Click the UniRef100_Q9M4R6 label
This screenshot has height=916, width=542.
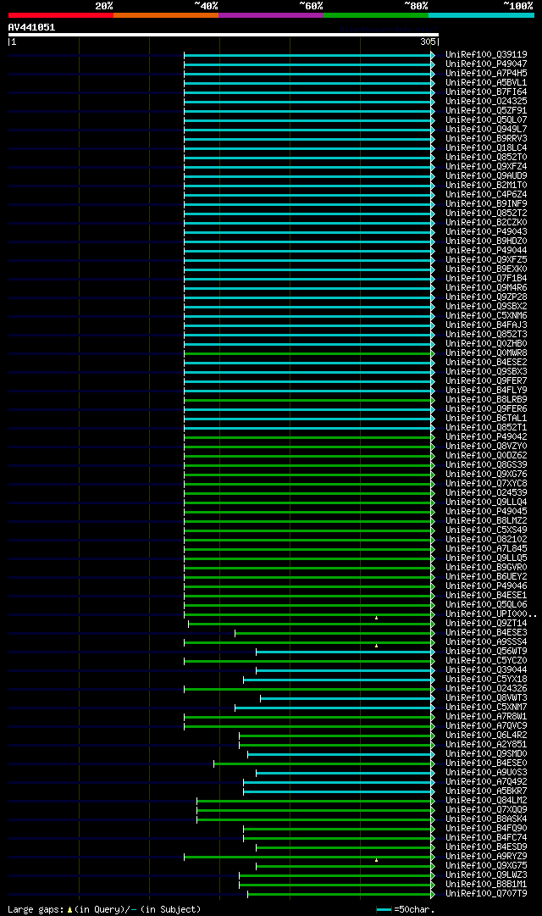486,288
